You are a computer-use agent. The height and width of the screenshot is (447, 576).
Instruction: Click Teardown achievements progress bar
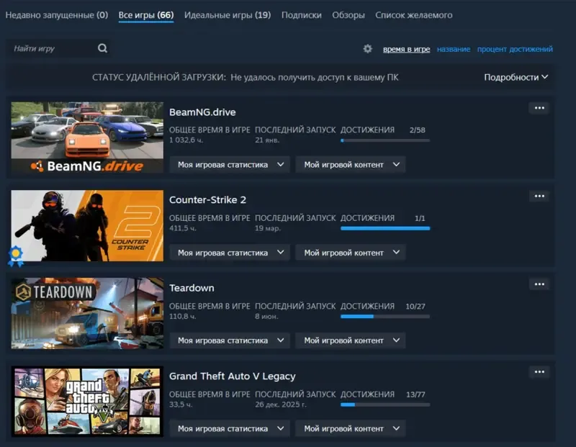click(385, 317)
